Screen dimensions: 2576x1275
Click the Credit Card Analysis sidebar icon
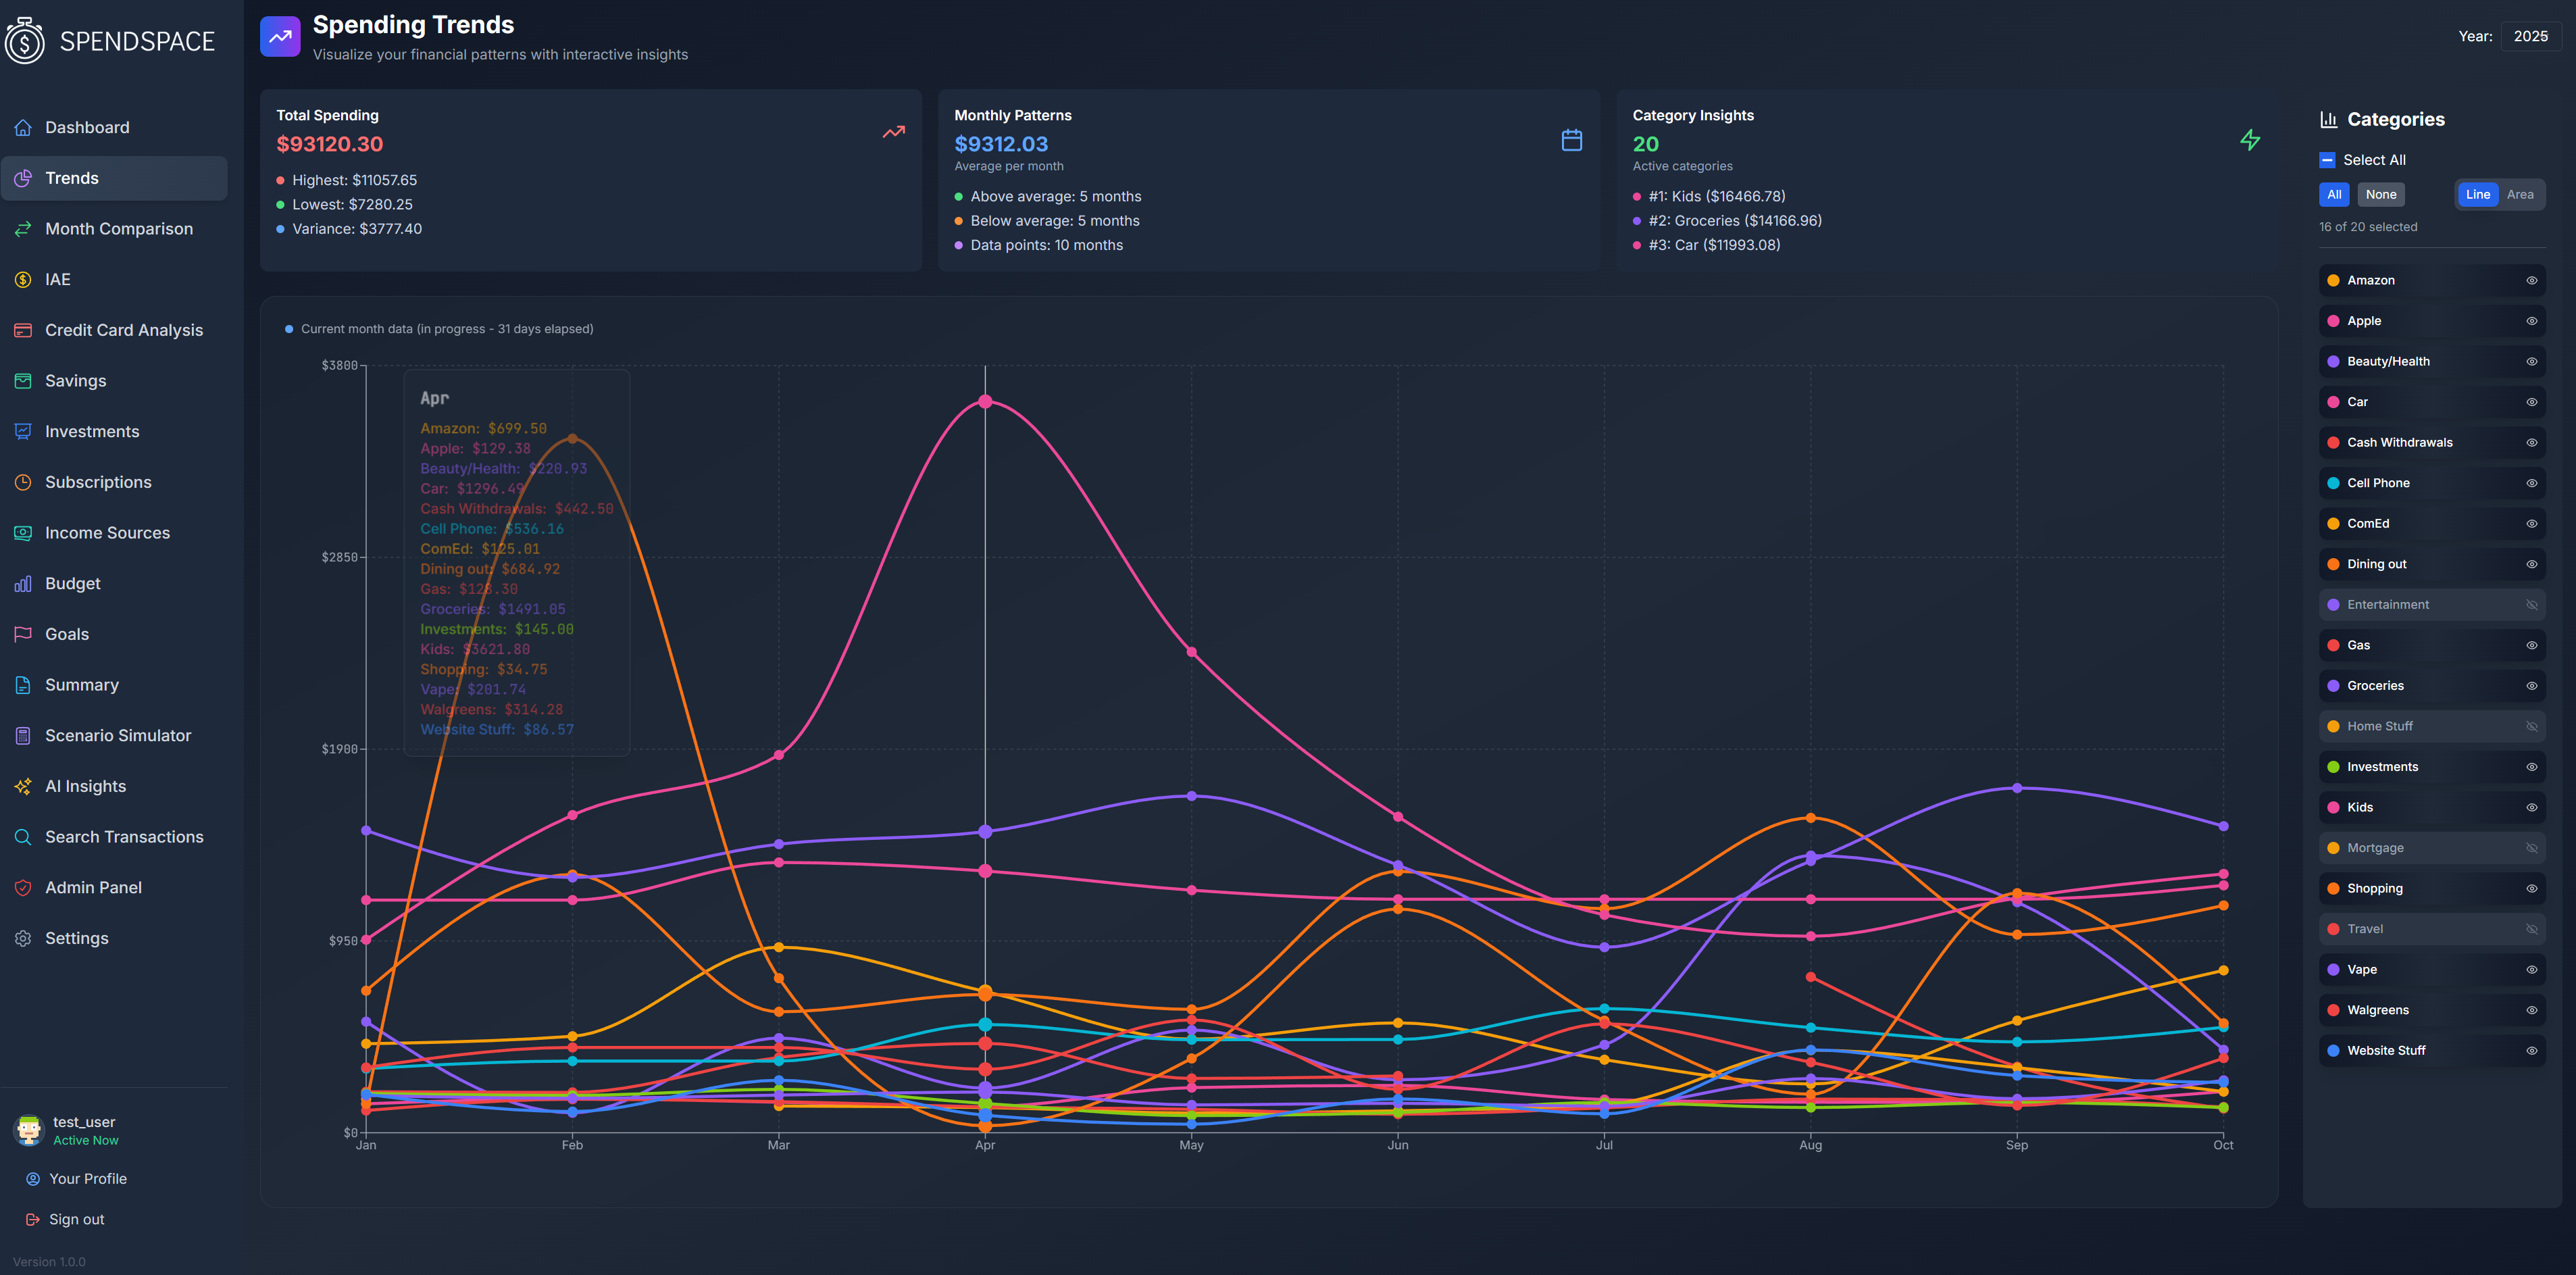click(23, 330)
